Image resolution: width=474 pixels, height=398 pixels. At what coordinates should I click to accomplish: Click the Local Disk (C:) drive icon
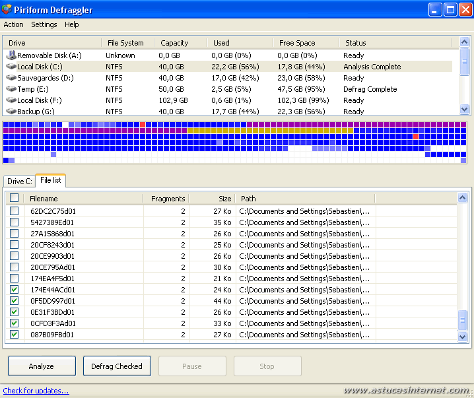click(x=11, y=67)
